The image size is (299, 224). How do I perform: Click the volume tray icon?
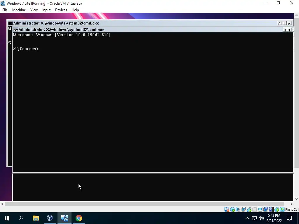click(x=261, y=218)
